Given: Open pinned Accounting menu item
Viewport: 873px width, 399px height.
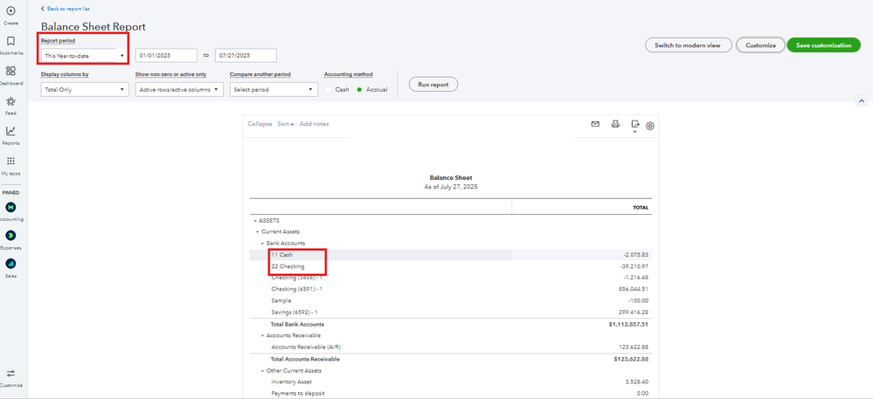Looking at the screenshot, I should (x=10, y=208).
